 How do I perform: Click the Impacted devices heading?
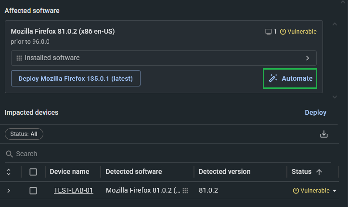(x=31, y=112)
